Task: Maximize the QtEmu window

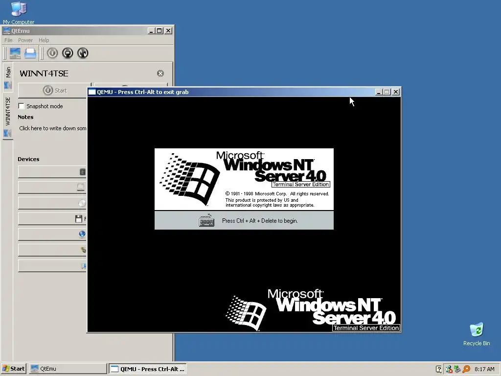Action: point(159,31)
